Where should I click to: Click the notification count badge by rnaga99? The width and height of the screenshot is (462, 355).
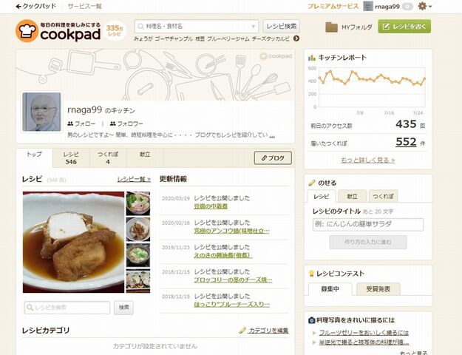pyautogui.click(x=407, y=7)
